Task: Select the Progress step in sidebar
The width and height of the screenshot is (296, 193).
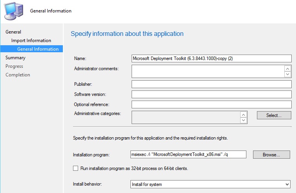Action: [x=14, y=66]
